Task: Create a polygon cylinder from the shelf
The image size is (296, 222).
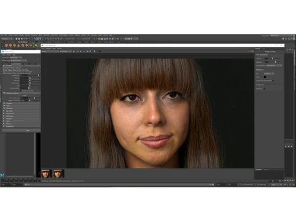Action: pos(14,46)
